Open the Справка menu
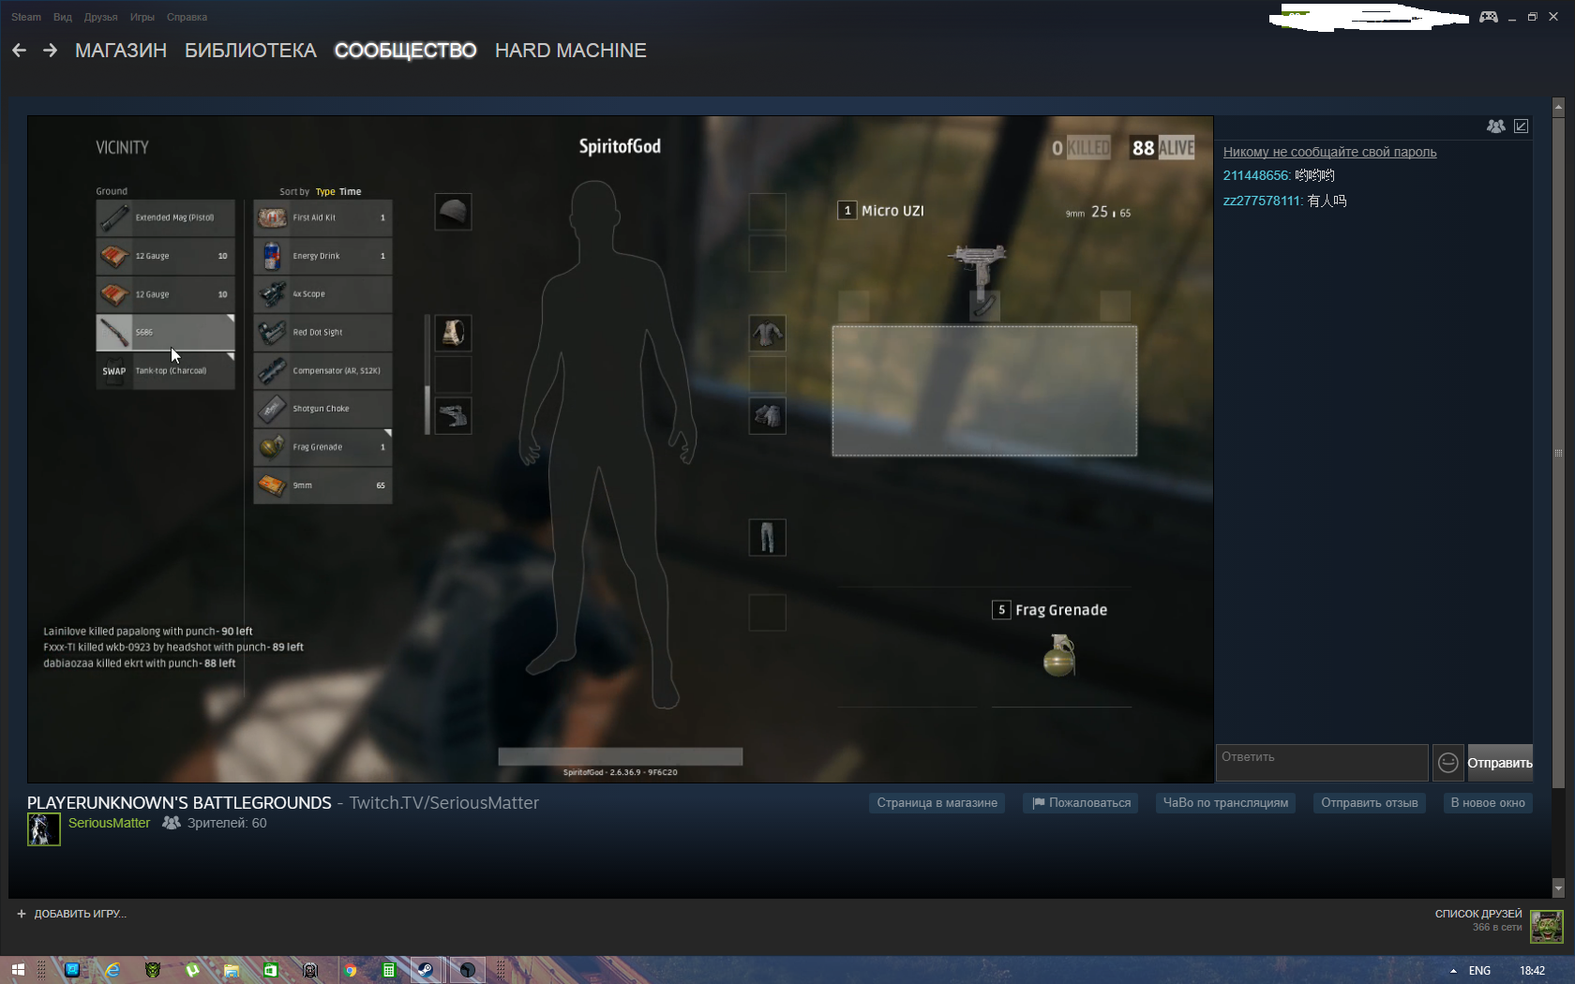Screen dimensions: 1575x984 (x=187, y=17)
